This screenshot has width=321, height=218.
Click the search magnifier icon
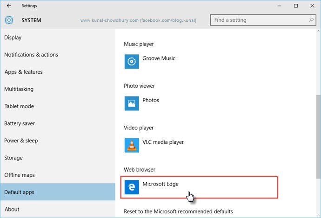(x=311, y=20)
